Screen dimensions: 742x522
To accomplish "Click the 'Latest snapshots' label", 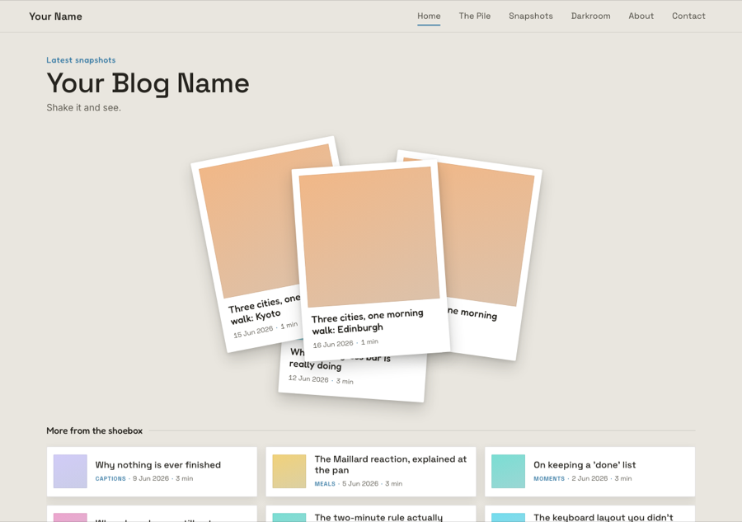I will (81, 60).
